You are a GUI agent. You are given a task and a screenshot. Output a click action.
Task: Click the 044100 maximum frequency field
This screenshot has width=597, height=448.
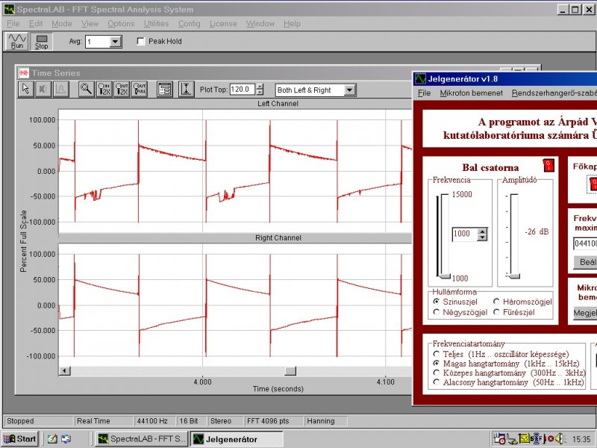click(x=585, y=243)
